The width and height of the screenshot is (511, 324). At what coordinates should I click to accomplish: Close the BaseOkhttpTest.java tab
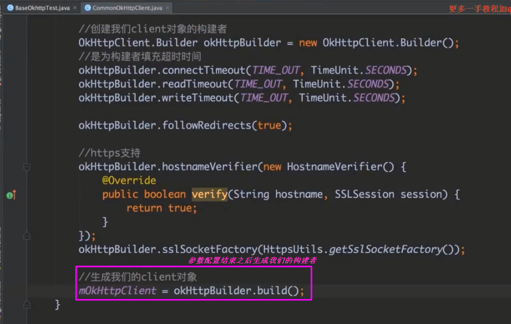click(x=75, y=8)
